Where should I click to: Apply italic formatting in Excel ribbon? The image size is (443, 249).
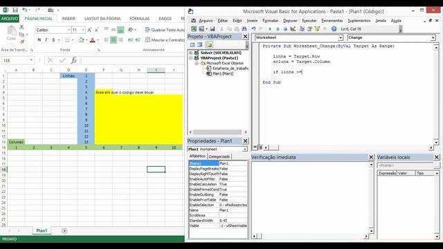[46, 40]
